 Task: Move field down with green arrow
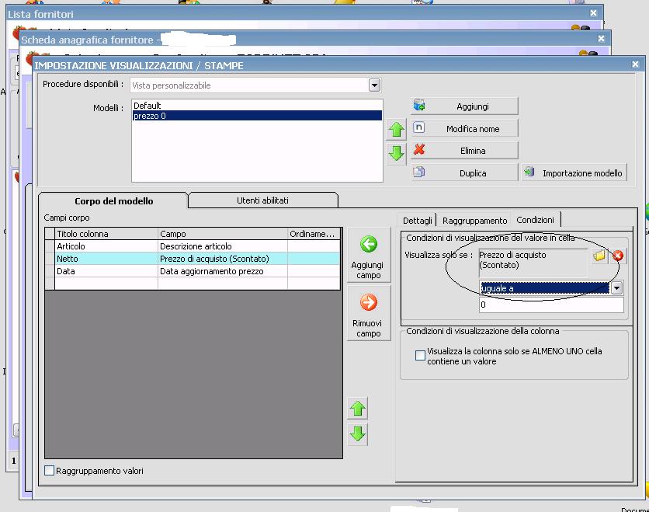click(358, 434)
